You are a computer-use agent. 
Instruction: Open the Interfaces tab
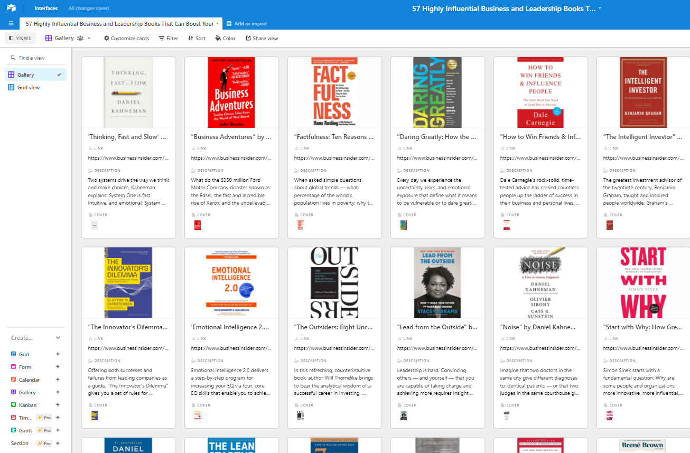pos(46,8)
